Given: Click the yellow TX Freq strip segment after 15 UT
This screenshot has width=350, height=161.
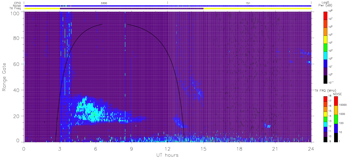Looking at the screenshot, I should (x=257, y=9).
